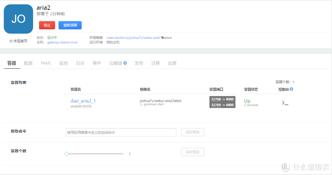The image size is (332, 175).
Task: Open the 事件 tab
Action: click(97, 63)
